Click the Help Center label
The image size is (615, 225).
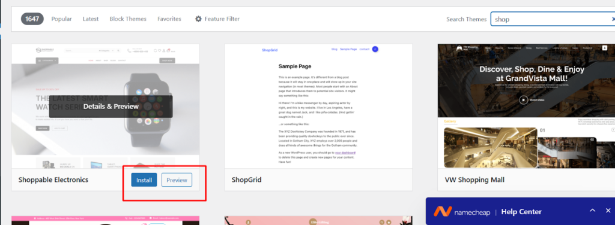tap(522, 212)
